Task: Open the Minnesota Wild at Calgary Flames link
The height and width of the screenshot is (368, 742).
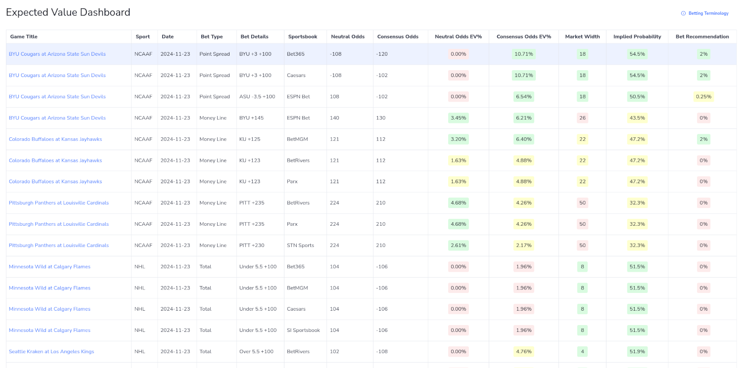Action: pyautogui.click(x=49, y=266)
